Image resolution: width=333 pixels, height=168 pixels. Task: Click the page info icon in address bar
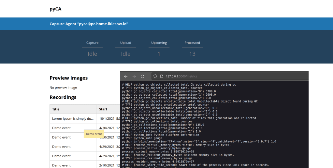pyautogui.click(x=161, y=76)
